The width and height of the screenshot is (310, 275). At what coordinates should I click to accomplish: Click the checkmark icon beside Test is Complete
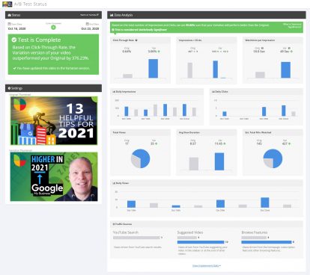(14, 40)
